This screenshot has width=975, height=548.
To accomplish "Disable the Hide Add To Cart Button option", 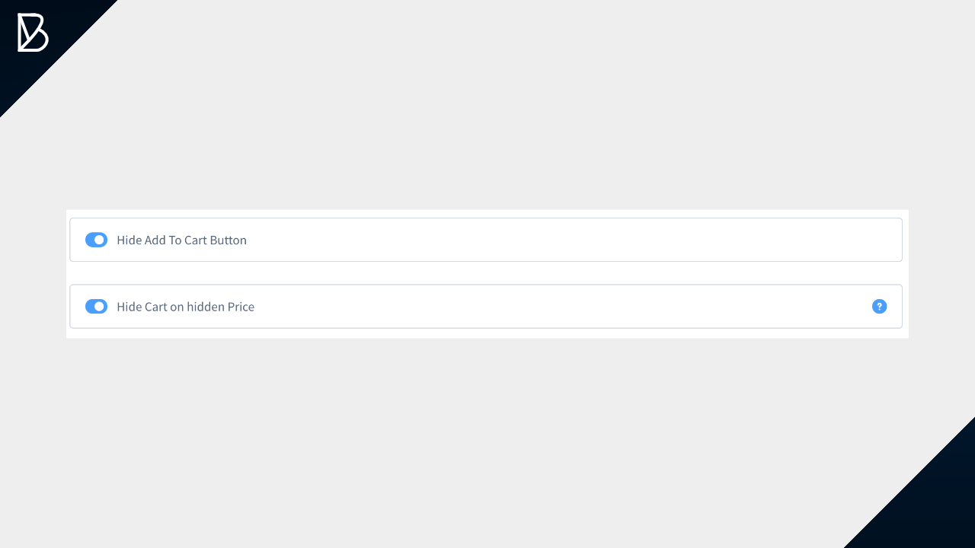I will coord(96,240).
